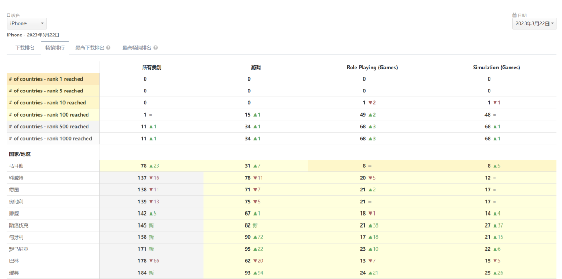Viewport: 562px width, 279px height.
Task: Select the Role Playing (Games) column header
Action: point(372,67)
